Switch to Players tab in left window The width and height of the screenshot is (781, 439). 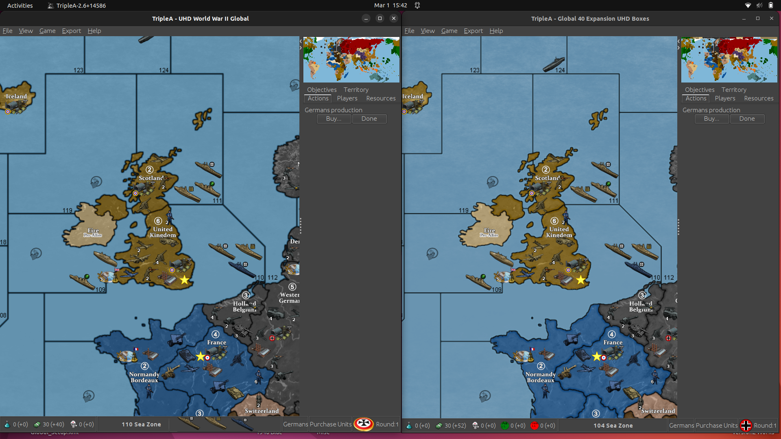click(347, 98)
